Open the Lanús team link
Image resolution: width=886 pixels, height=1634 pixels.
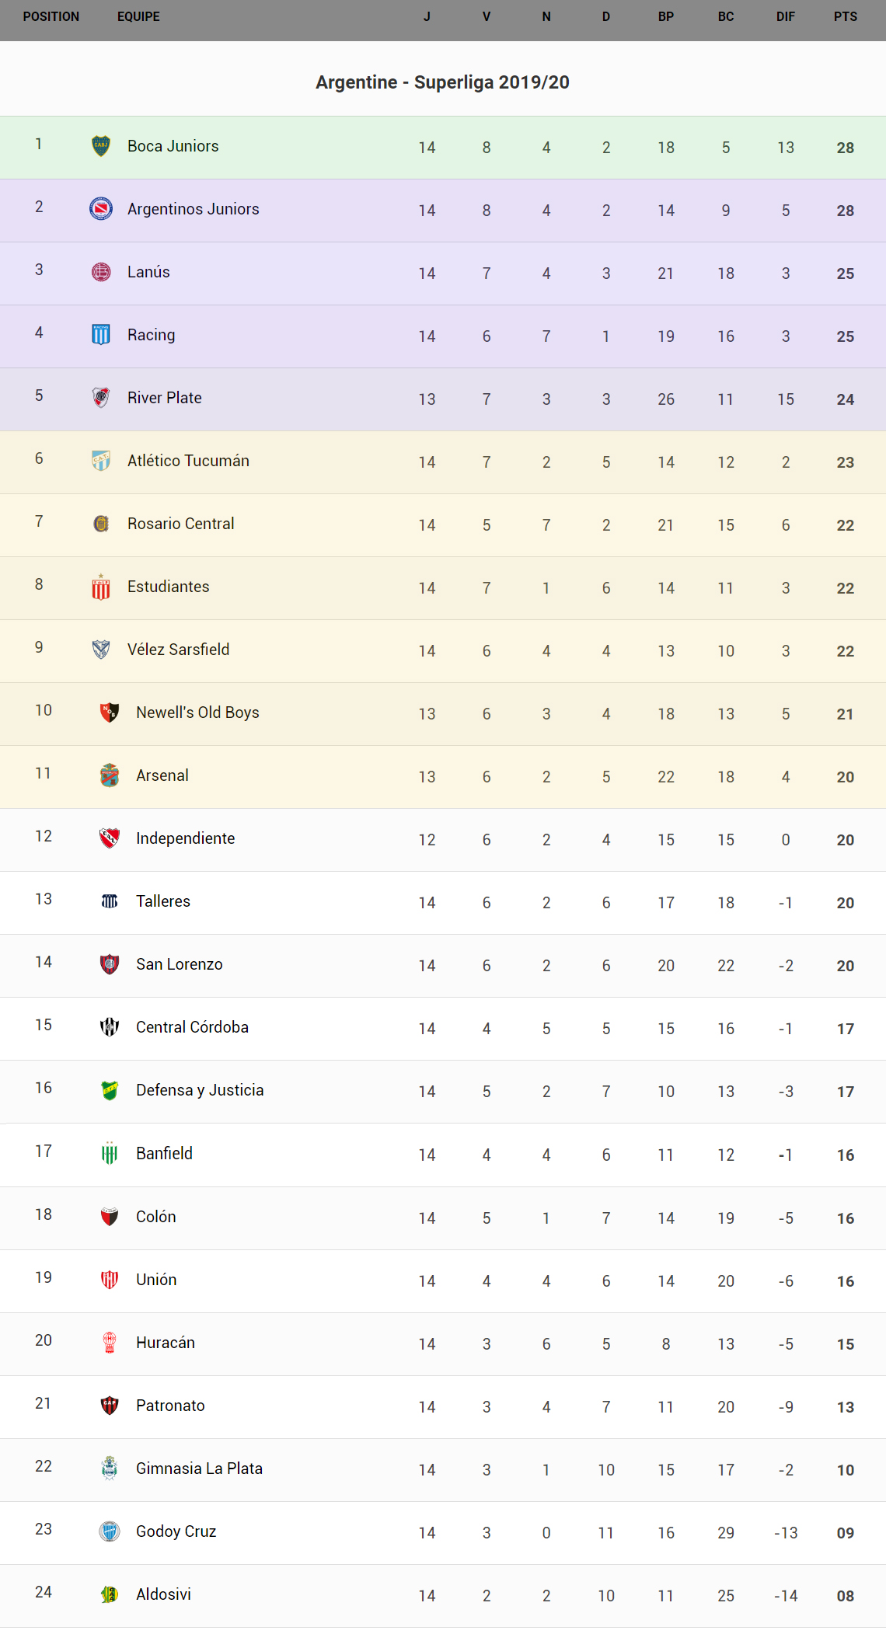point(148,272)
